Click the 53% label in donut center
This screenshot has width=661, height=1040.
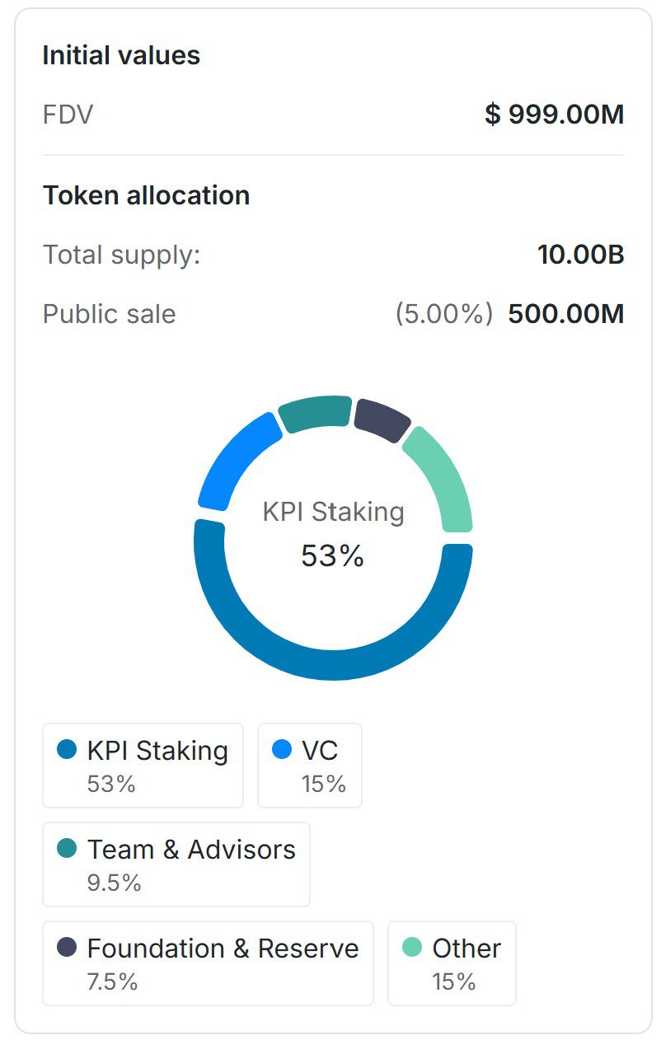pos(332,556)
